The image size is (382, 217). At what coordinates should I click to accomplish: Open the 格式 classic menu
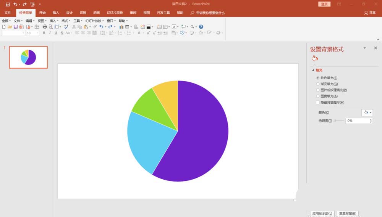click(65, 21)
